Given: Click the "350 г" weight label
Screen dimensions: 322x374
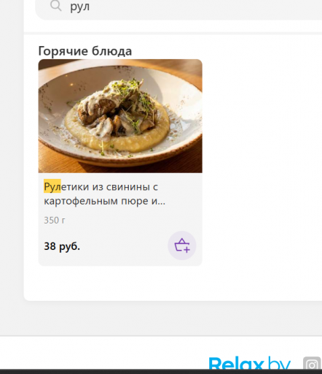Looking at the screenshot, I should (55, 220).
